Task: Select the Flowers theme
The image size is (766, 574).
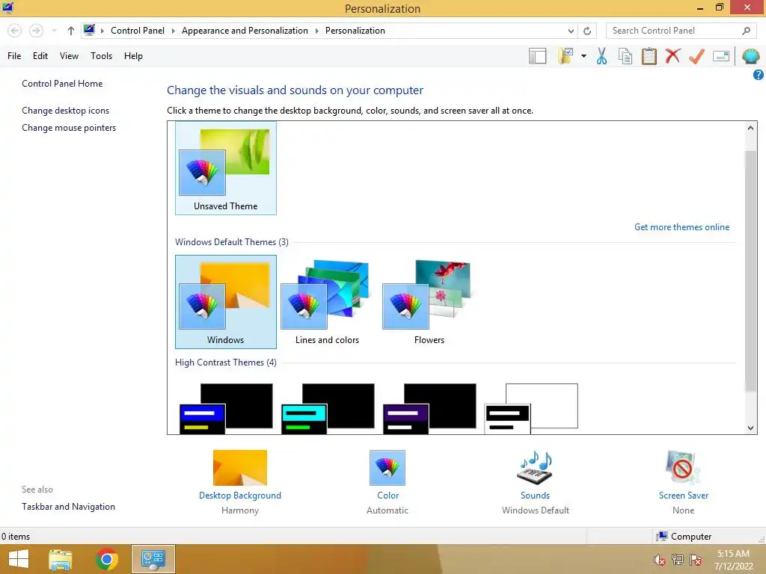Action: click(429, 302)
